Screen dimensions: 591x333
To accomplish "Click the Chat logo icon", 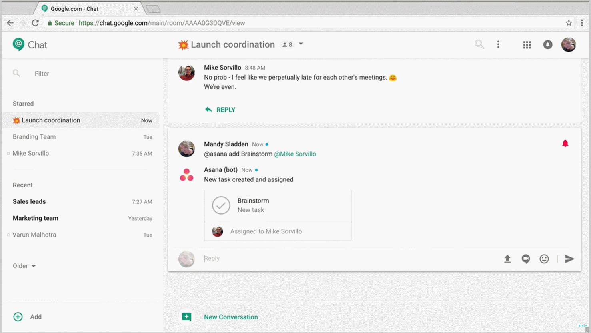I will coord(18,44).
